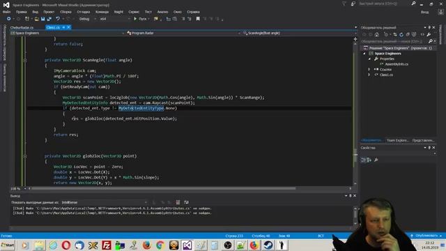The height and width of the screenshot is (251, 446).
Task: Open the Правка menu
Action: coord(22,12)
